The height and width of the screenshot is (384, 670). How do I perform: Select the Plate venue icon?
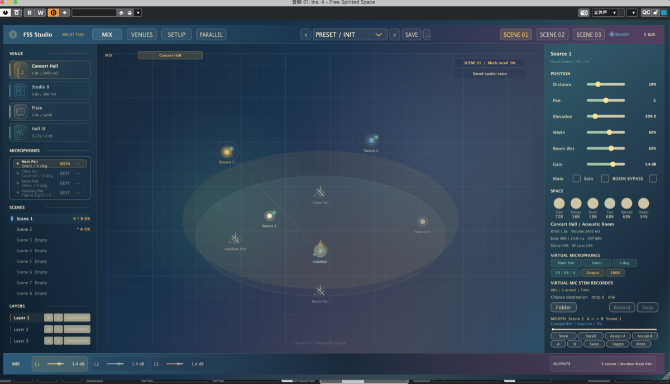pyautogui.click(x=21, y=111)
